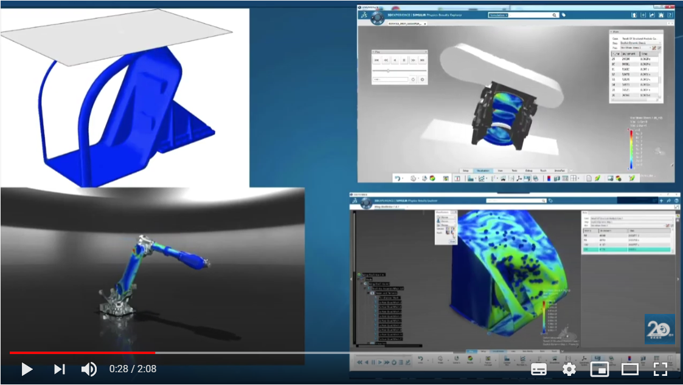
Task: Select the Tools tab in upper window
Action: pos(515,171)
